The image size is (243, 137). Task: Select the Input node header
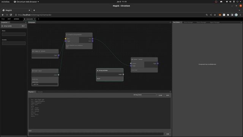tap(45, 71)
